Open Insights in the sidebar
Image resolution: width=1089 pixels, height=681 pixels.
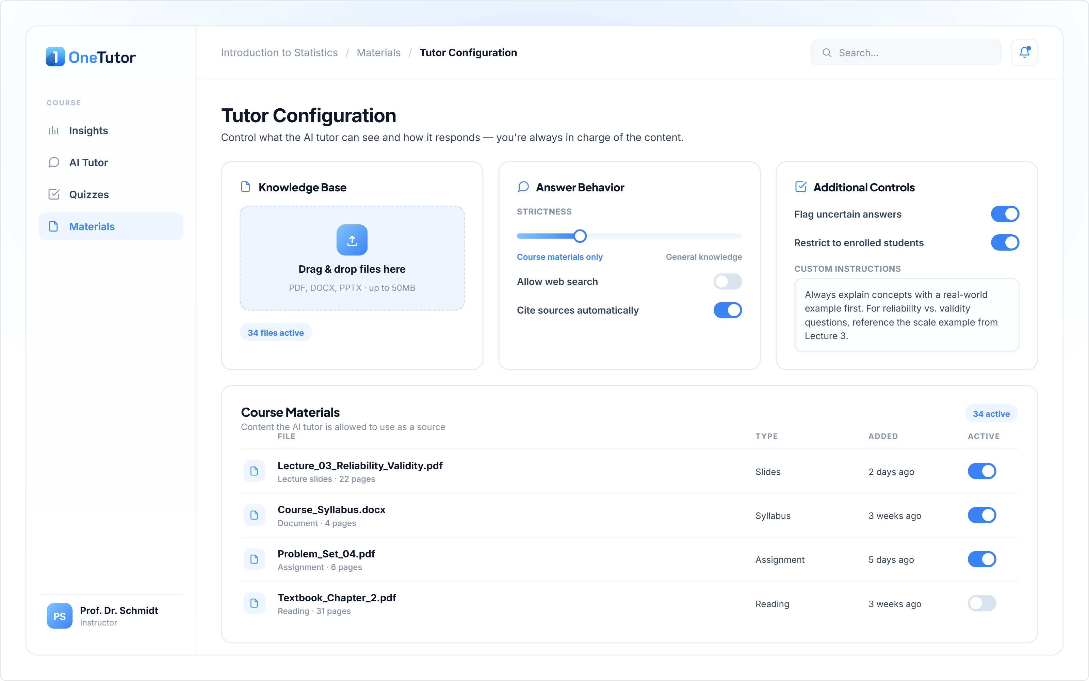pos(111,131)
